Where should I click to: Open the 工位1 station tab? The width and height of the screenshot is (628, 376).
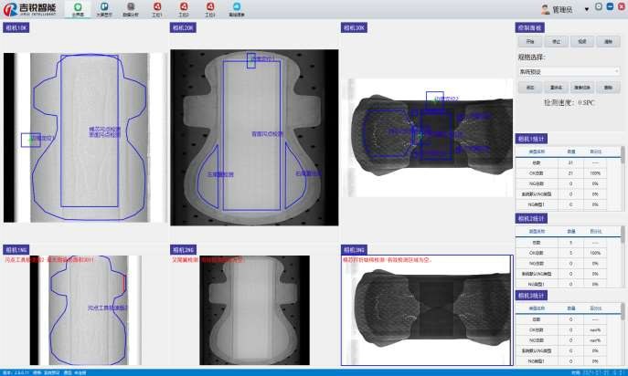[x=157, y=9]
